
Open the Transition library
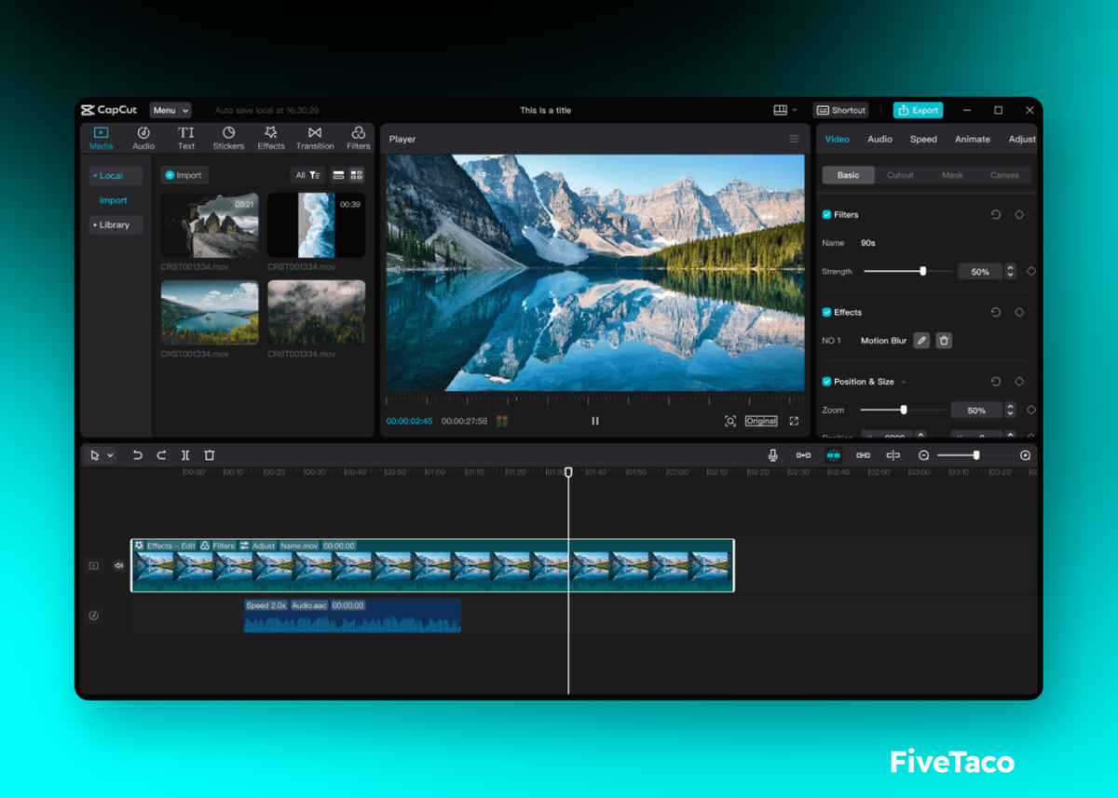coord(315,138)
